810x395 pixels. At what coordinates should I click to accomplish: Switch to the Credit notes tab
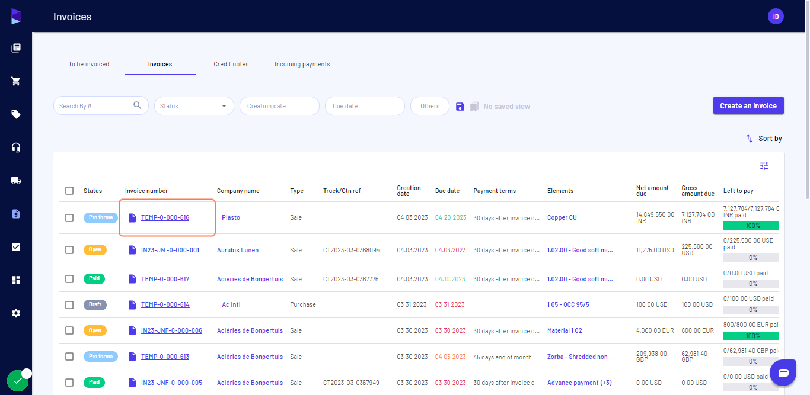(x=231, y=64)
